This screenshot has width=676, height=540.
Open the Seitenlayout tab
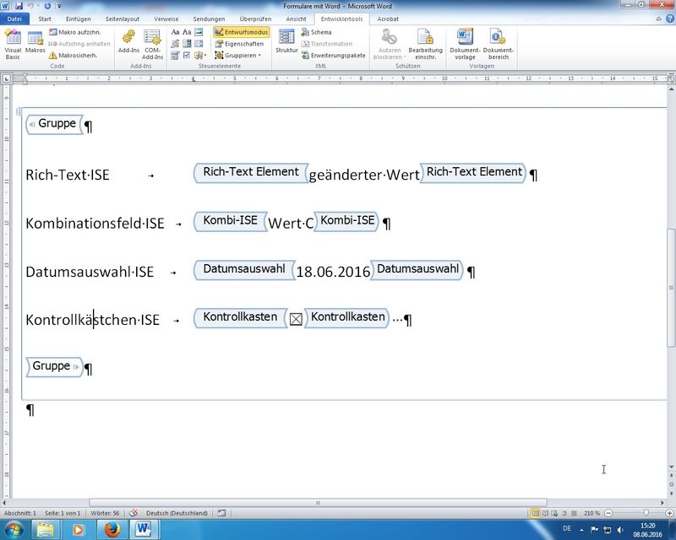pos(123,19)
